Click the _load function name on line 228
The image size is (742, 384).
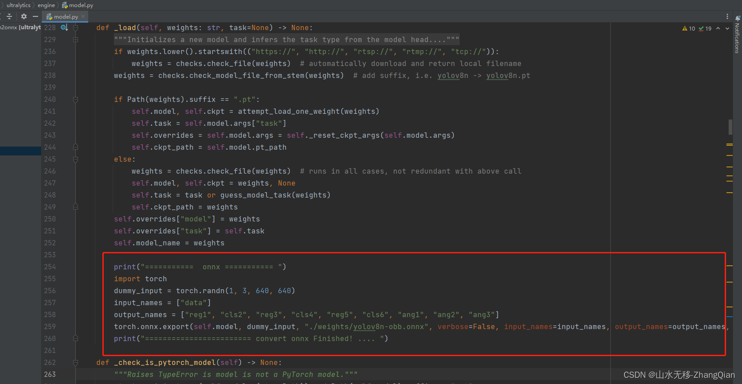click(125, 28)
